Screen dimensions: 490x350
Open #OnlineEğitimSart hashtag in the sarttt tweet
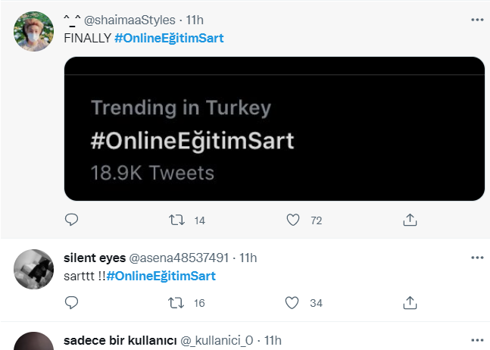[x=161, y=276]
